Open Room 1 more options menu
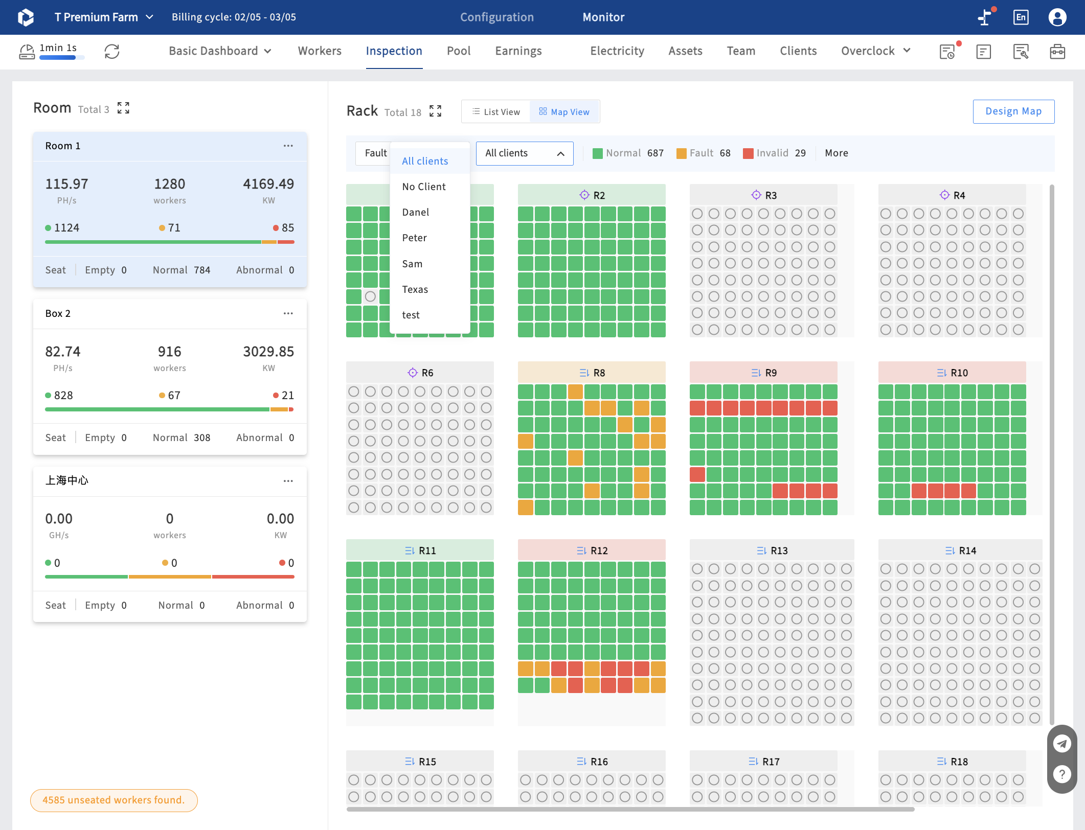 [288, 146]
